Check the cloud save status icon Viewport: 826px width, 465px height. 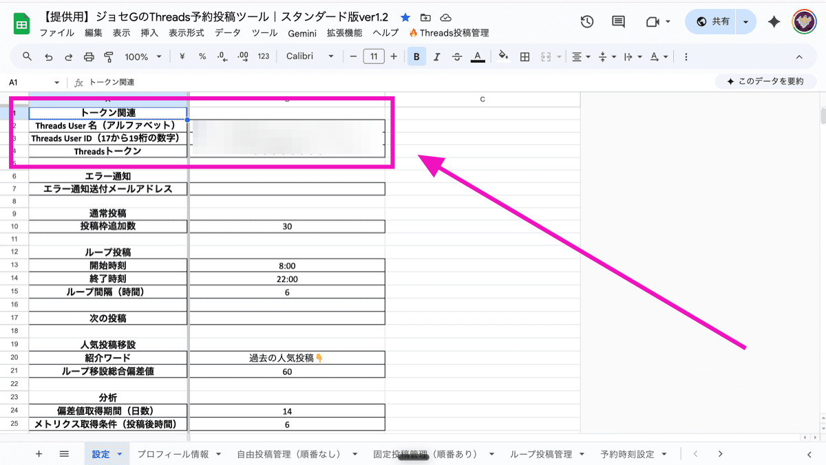coord(445,17)
